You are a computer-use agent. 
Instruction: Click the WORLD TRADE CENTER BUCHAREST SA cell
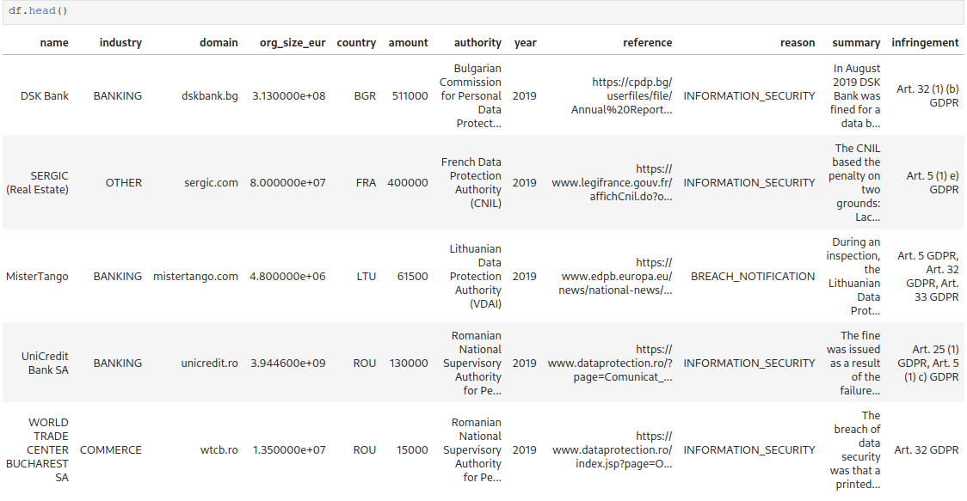37,450
